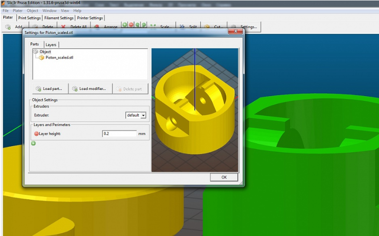379x236 pixels.
Task: Click the Cut toolbar button
Action: 214,26
